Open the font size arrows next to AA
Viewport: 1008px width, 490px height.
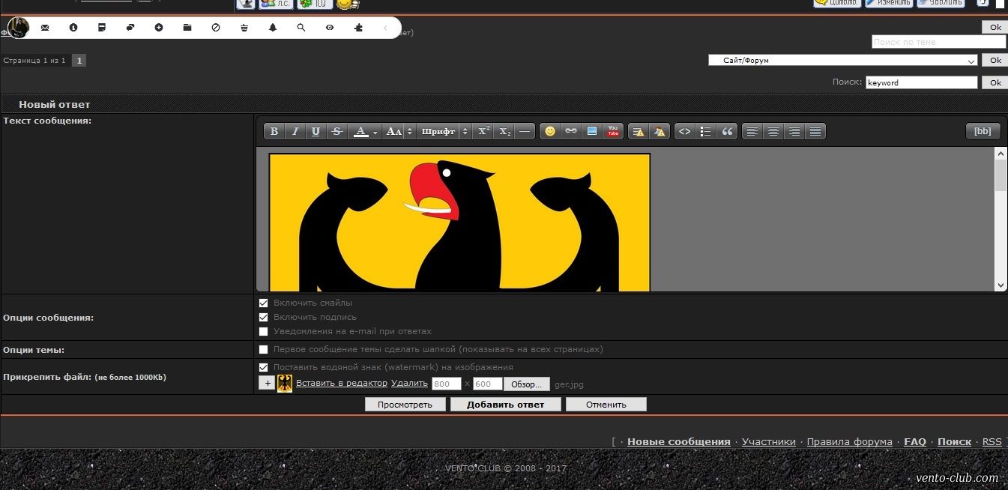pyautogui.click(x=409, y=131)
